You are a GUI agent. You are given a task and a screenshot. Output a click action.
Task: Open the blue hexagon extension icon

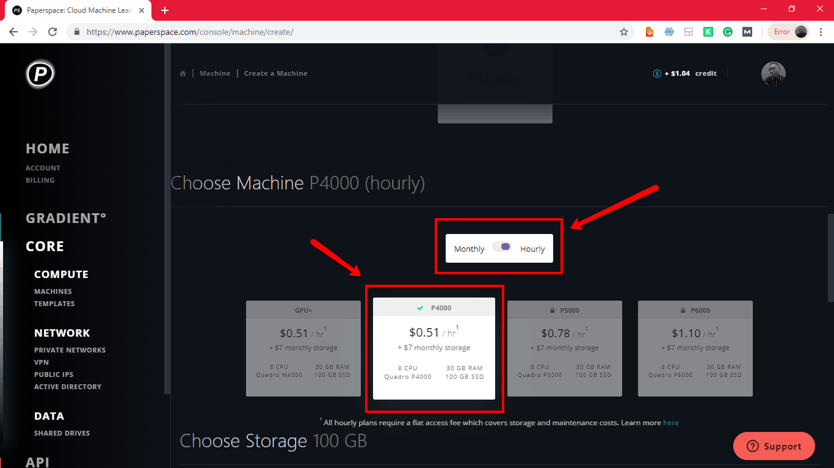[x=669, y=32]
